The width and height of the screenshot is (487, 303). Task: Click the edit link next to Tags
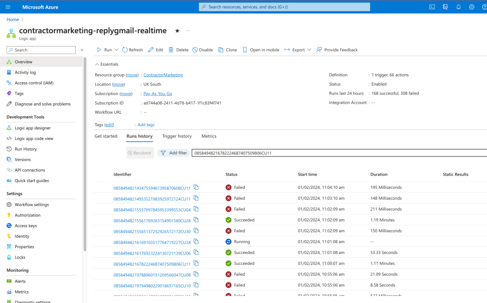coord(109,125)
